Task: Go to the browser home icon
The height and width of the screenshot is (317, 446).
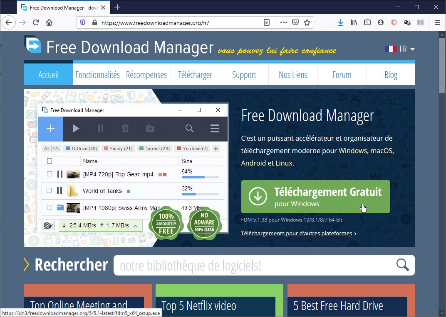Action: (x=49, y=22)
